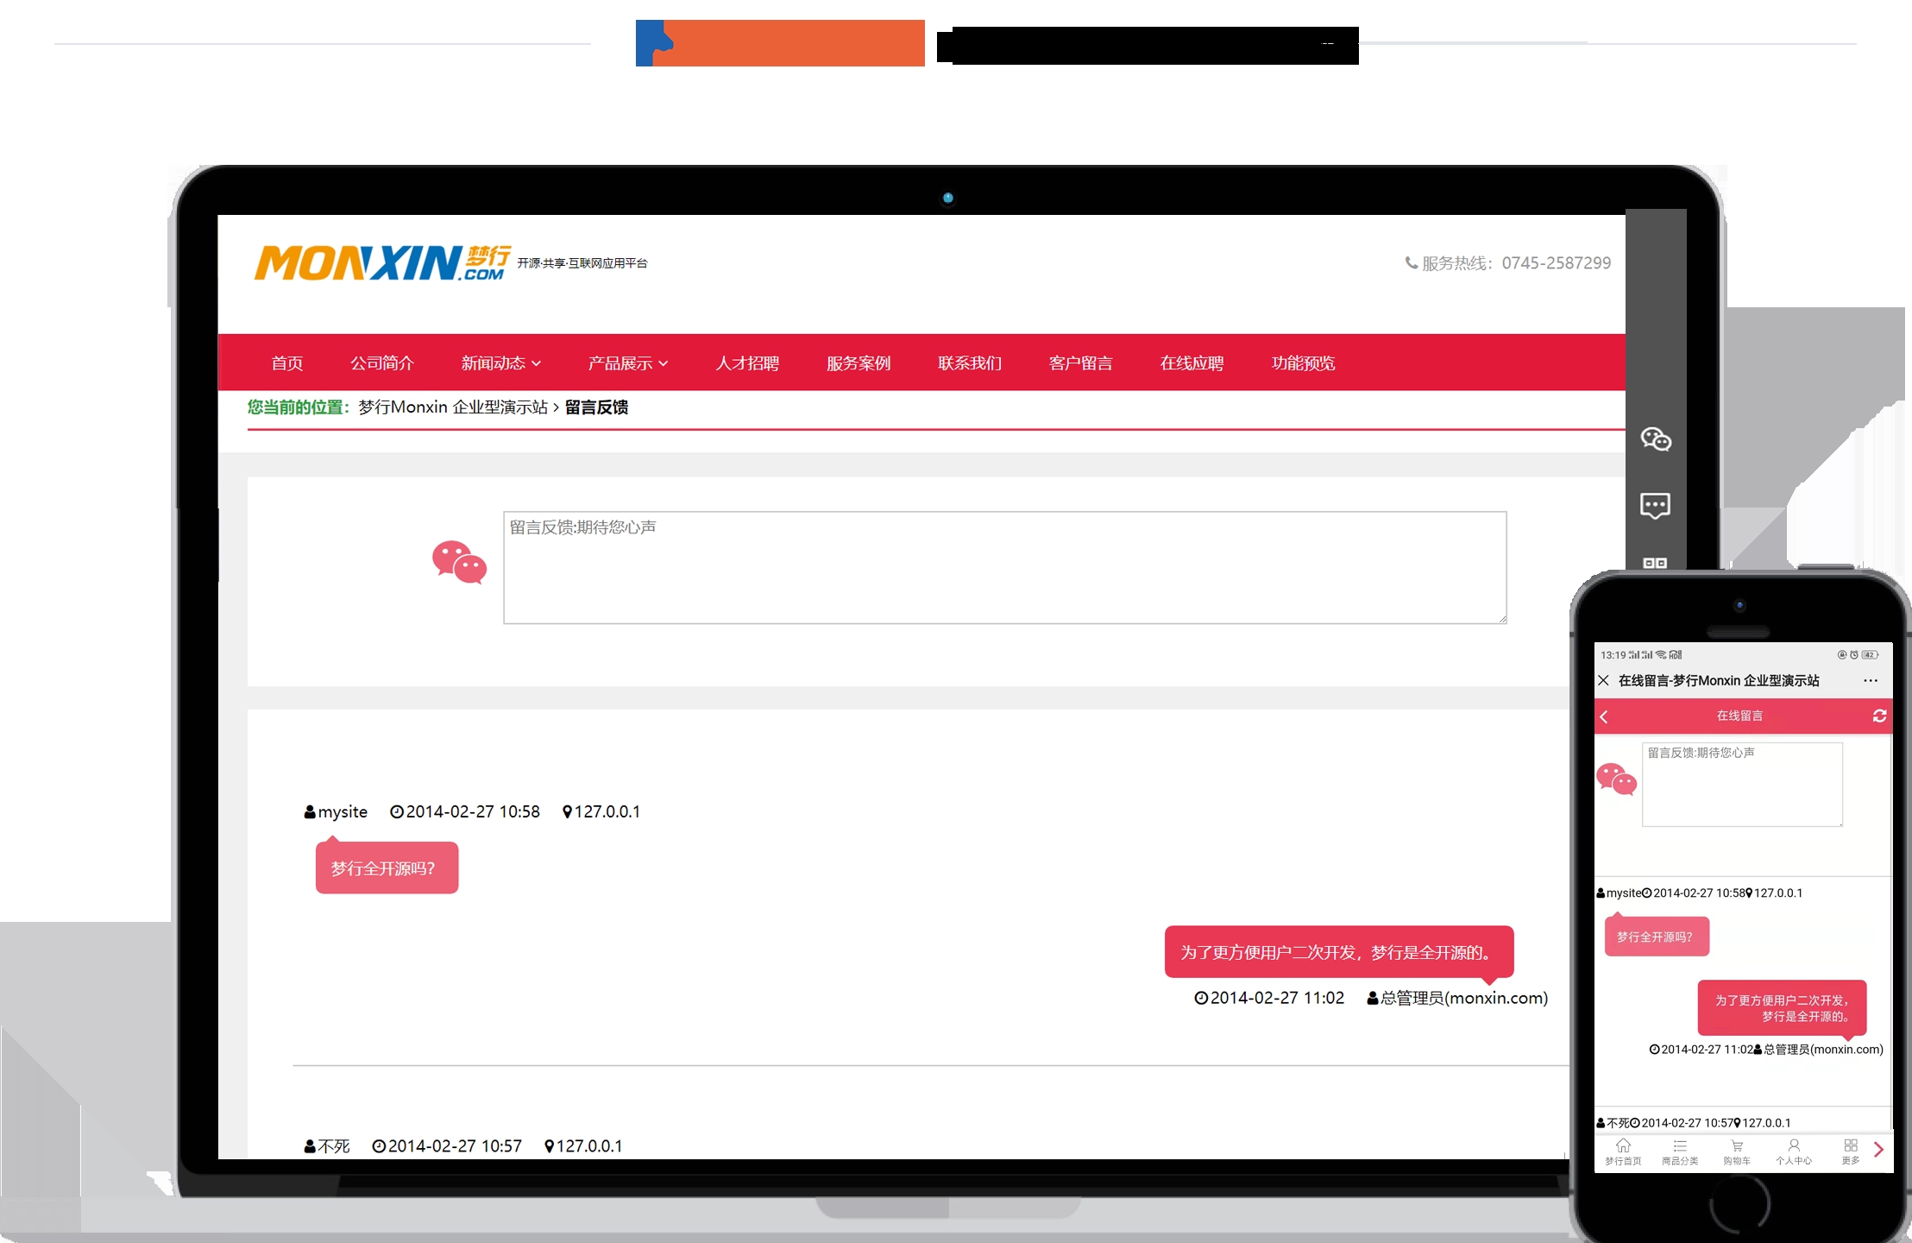Tap the back arrow in phone red header

pyautogui.click(x=1604, y=716)
